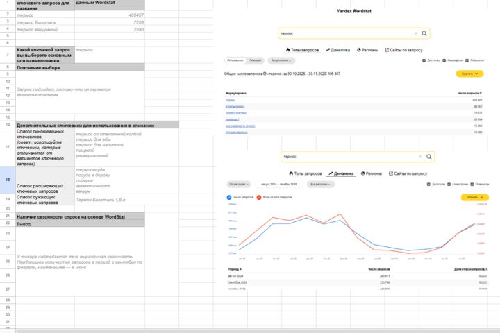Viewport: 500px width, 333px height.
Task: Click the globe icon beside Регионы in the top-queries panel
Action: click(359, 50)
